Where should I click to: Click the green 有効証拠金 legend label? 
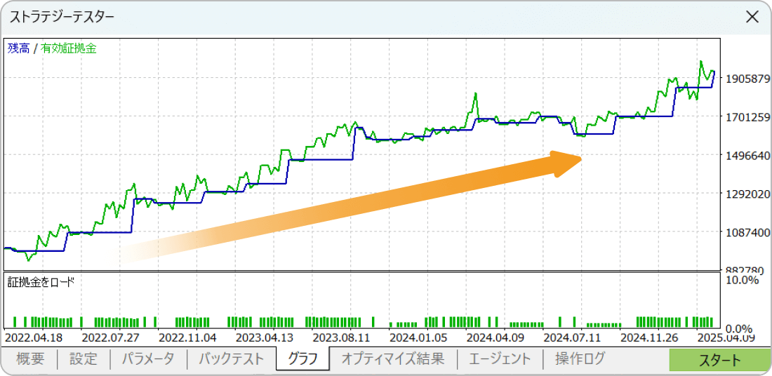tap(68, 48)
